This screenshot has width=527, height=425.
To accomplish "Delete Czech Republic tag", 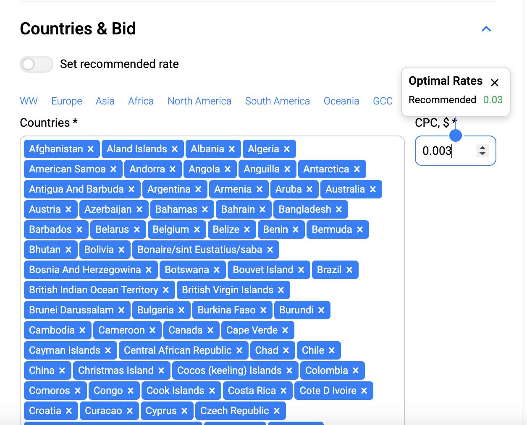I will [x=277, y=411].
